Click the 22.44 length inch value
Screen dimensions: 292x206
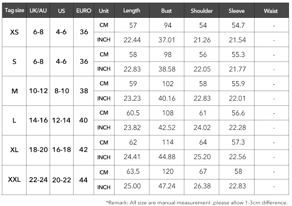[x=132, y=40]
